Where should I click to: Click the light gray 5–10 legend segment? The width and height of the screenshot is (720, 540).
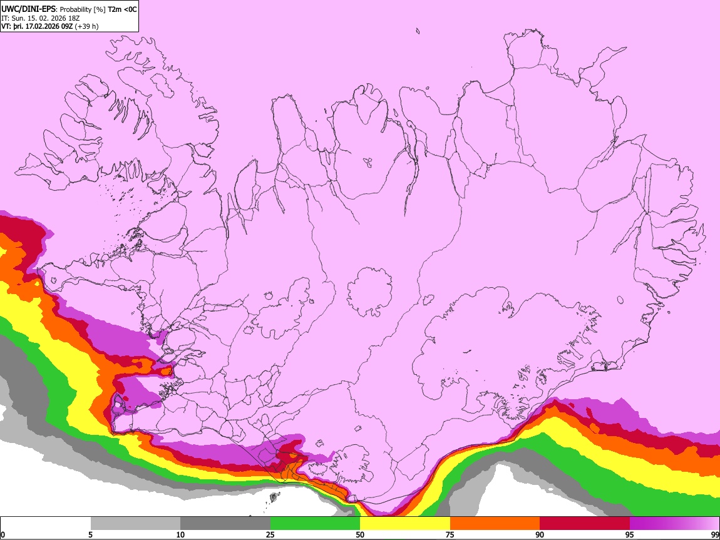click(135, 524)
